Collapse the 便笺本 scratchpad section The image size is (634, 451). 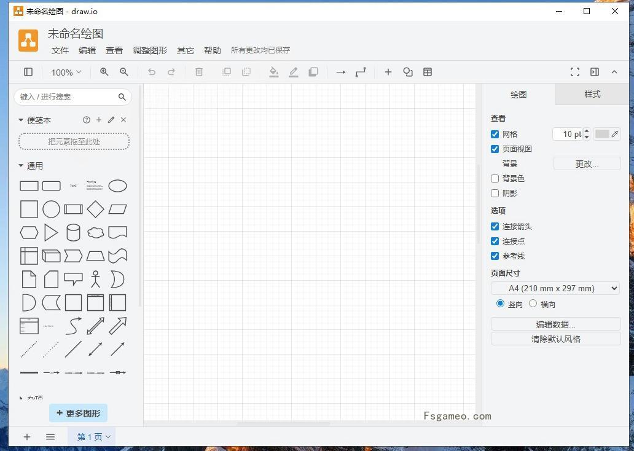click(x=22, y=120)
